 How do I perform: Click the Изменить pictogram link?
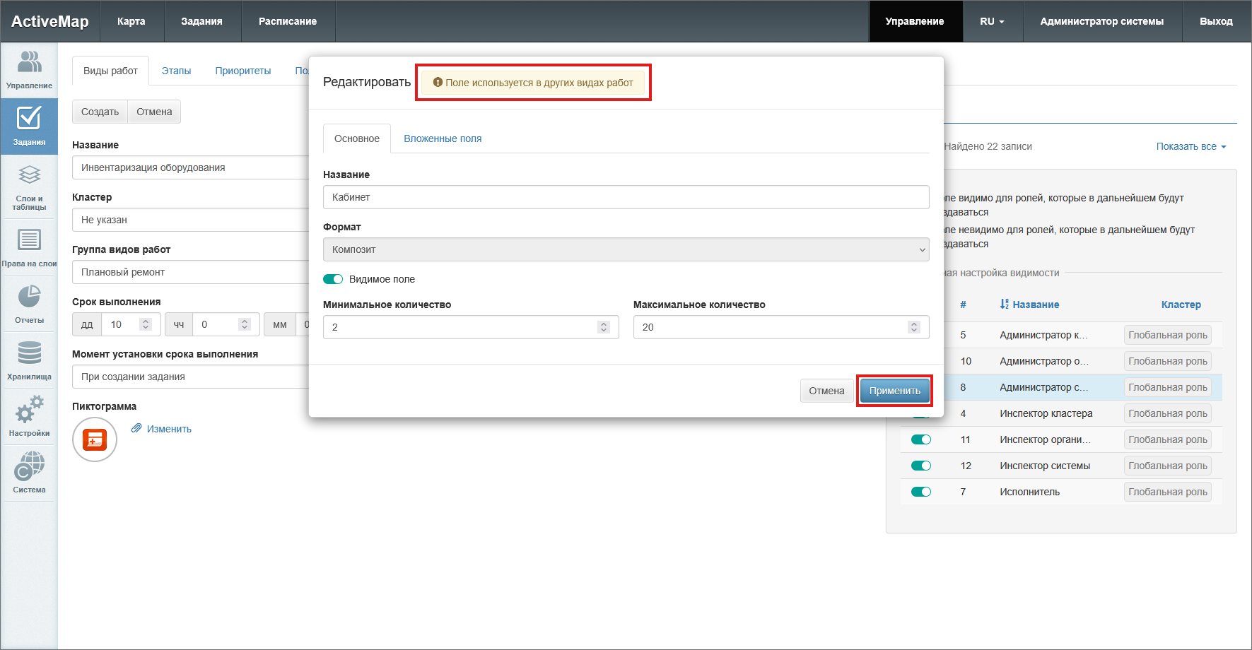(168, 429)
